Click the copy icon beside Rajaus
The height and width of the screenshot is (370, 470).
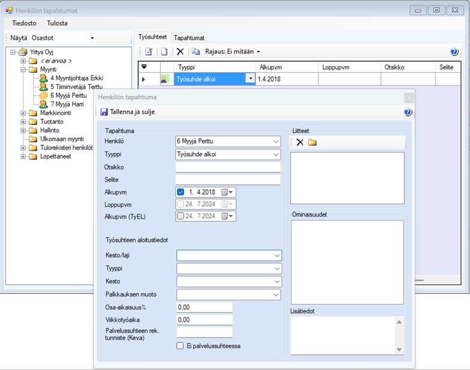pyautogui.click(x=196, y=52)
